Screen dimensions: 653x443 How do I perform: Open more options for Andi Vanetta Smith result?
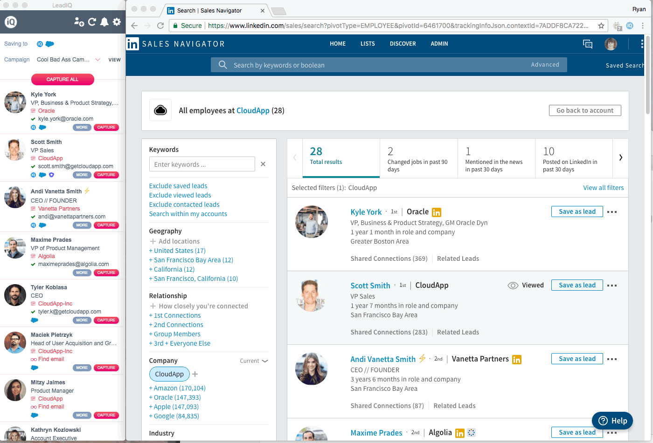tap(612, 359)
